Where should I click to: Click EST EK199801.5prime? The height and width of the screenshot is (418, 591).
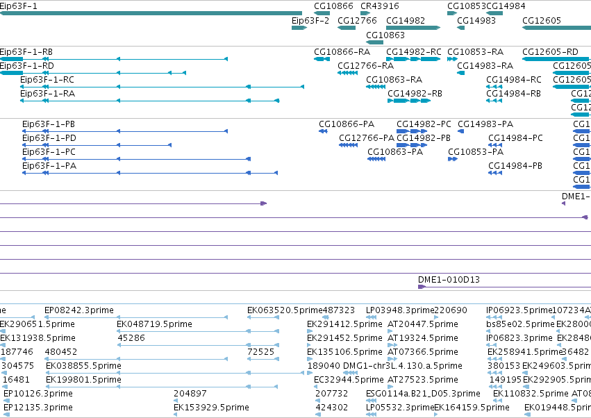pyautogui.click(x=83, y=380)
